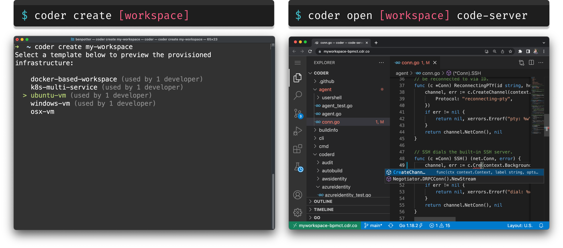Open notifications bell in the status bar
563x248 pixels.
(541, 225)
